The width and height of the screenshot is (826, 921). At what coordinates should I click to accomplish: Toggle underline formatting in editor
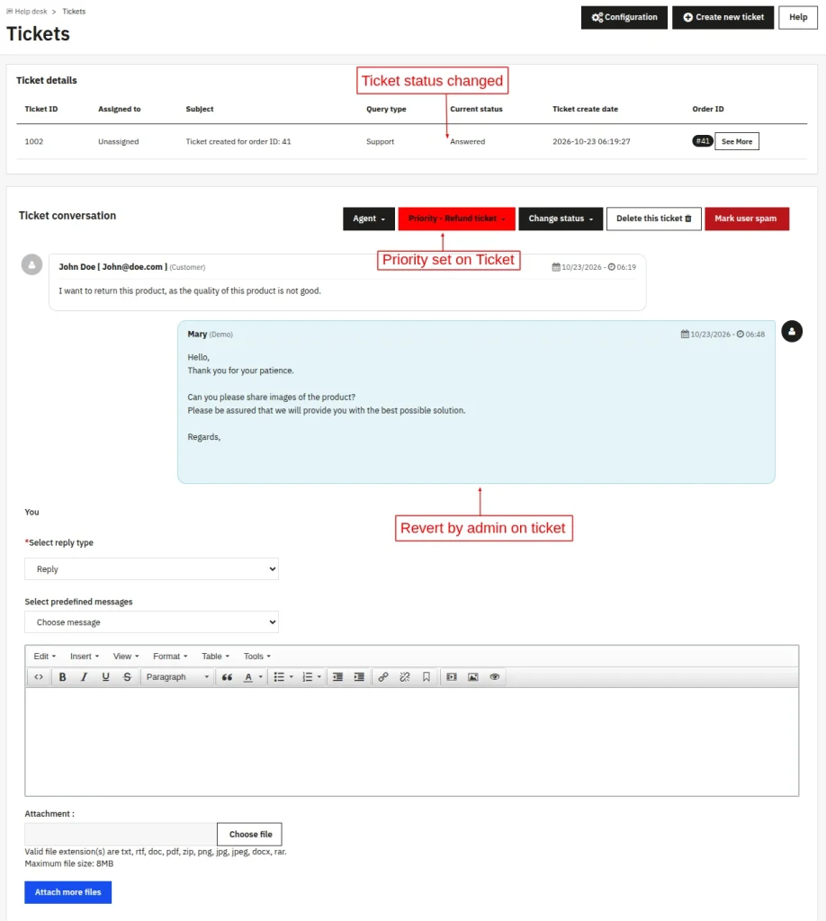pos(106,676)
